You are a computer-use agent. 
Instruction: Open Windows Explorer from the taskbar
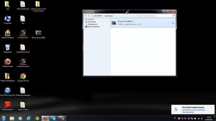tap(12, 118)
